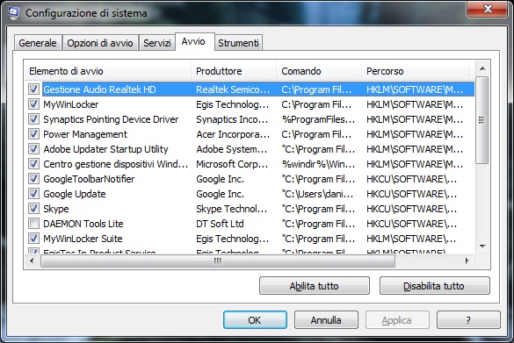
Task: Sort by Comando column header
Action: [x=319, y=71]
